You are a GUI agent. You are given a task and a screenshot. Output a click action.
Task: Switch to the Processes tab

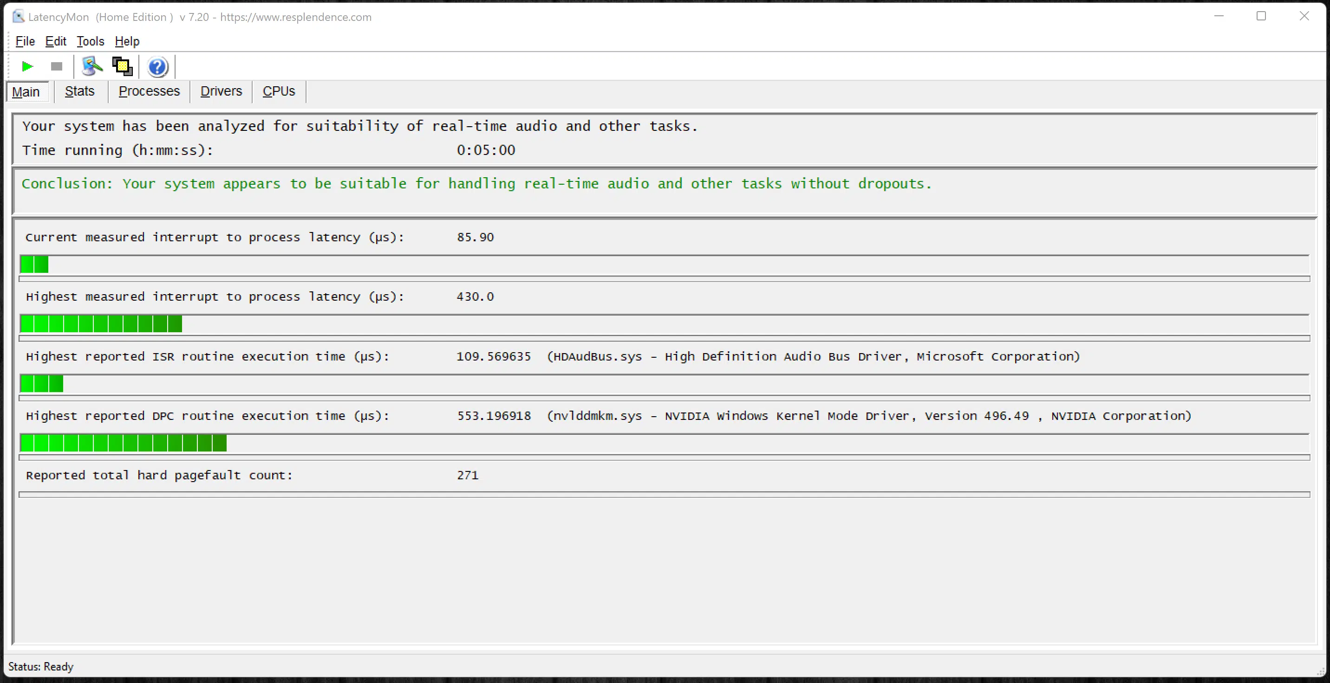[x=149, y=91]
